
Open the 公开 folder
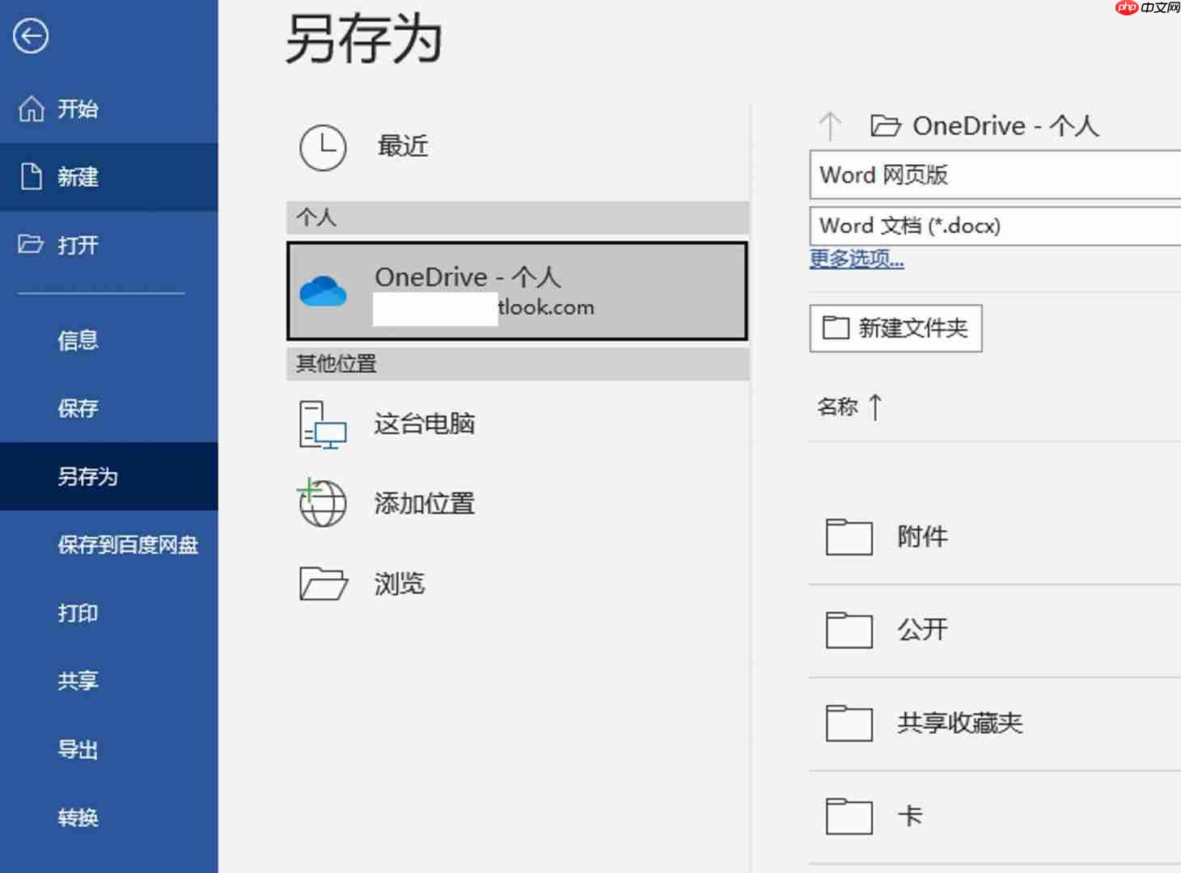point(995,630)
